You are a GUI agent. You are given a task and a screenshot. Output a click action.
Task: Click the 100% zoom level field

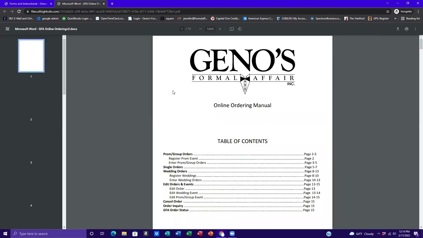tap(210, 29)
